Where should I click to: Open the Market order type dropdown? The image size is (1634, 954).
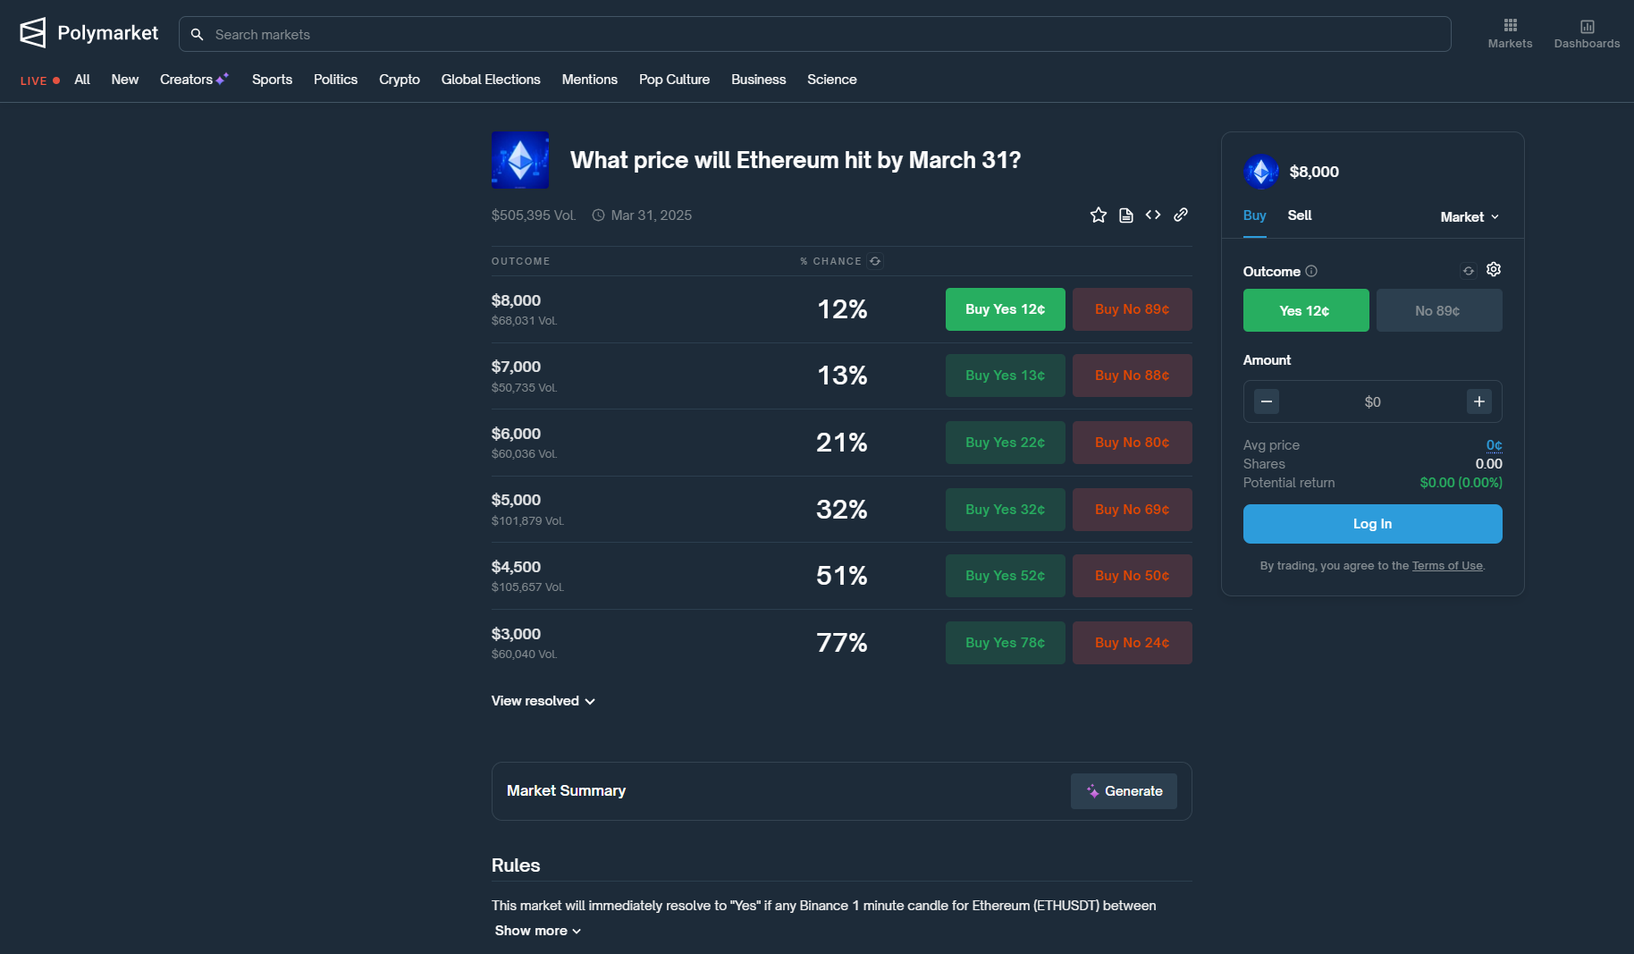(x=1469, y=216)
